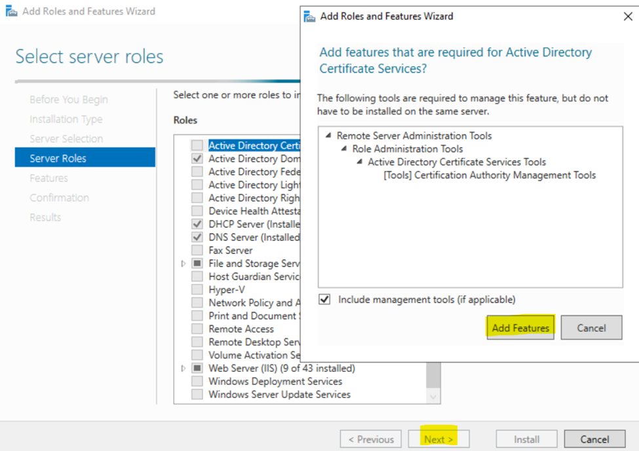Collapse Active Directory Certificate Services Tools node
639x451 pixels.
click(x=359, y=162)
